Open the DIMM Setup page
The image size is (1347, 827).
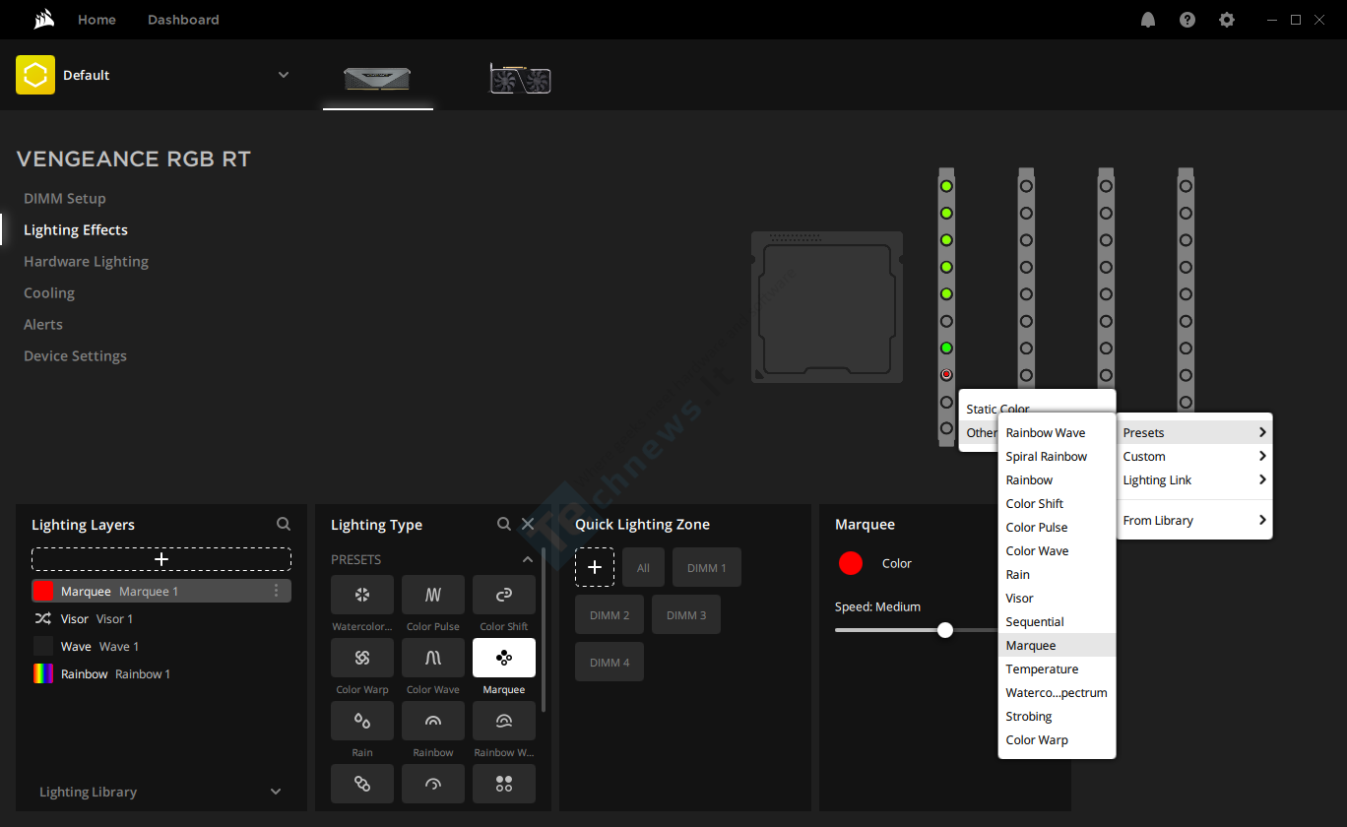click(65, 198)
